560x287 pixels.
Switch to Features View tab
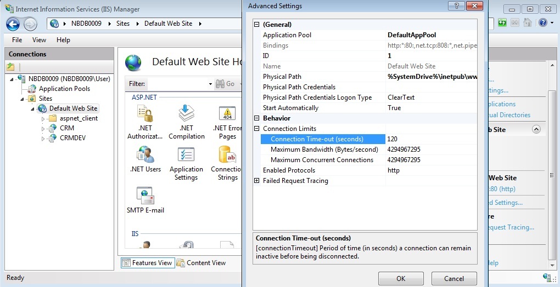pos(148,263)
